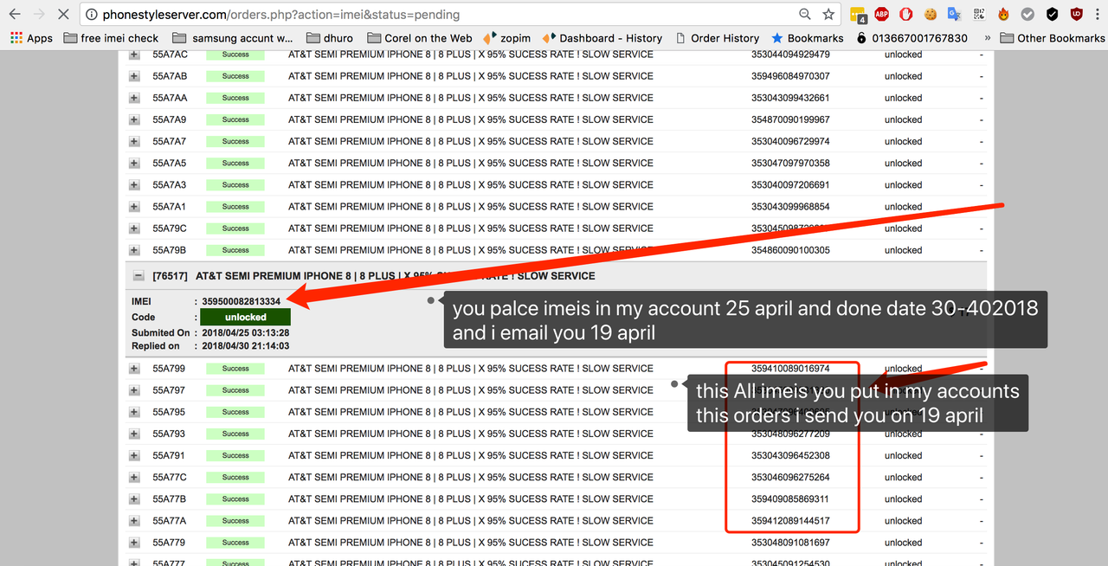
Task: Click the grey checkmark extension icon
Action: pyautogui.click(x=1027, y=14)
